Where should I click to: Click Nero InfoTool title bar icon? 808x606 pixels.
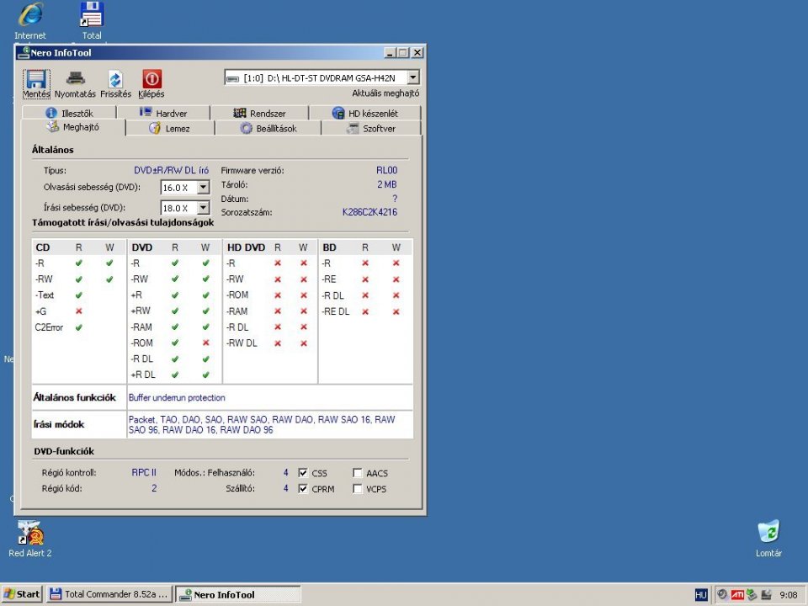(24, 52)
